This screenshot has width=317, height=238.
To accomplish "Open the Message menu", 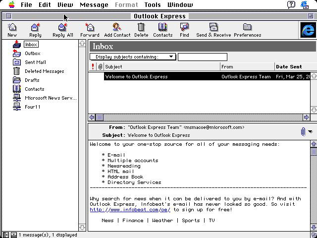I will pos(94,5).
